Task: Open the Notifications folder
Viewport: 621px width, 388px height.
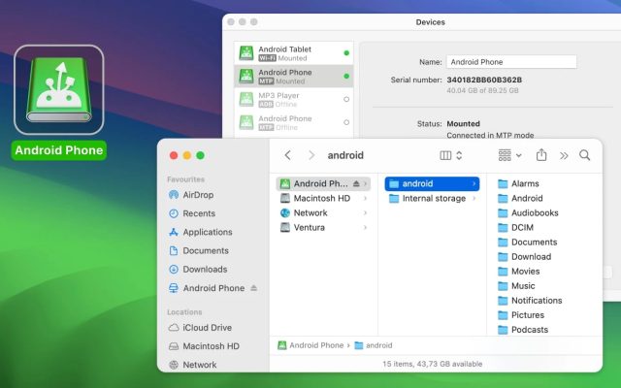Action: 530,301
